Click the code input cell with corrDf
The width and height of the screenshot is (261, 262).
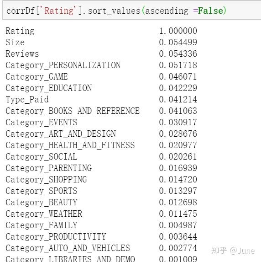pos(131,11)
